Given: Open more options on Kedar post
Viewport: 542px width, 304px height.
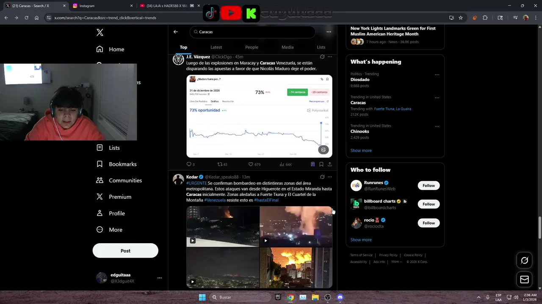Looking at the screenshot, I should [330, 177].
